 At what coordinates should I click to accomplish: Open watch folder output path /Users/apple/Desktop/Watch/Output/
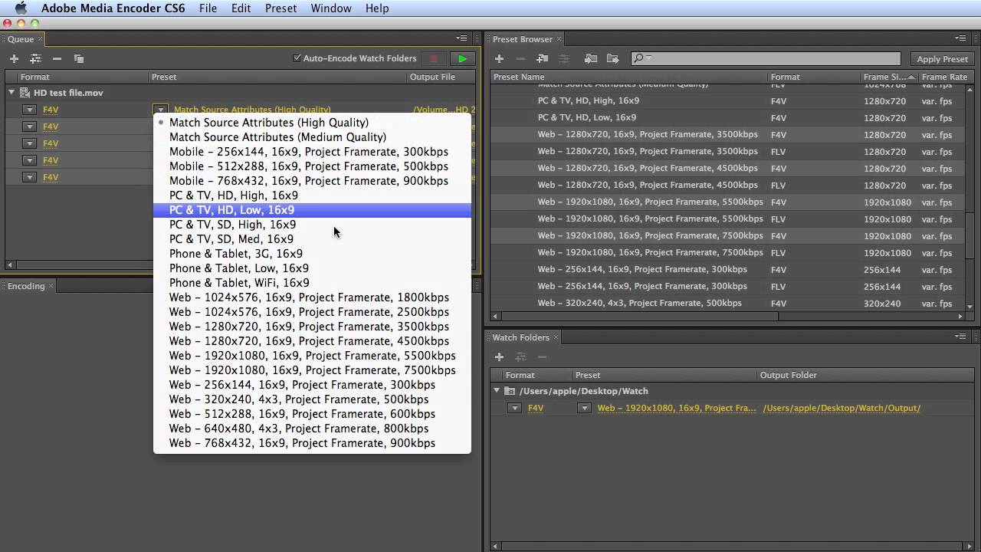842,408
